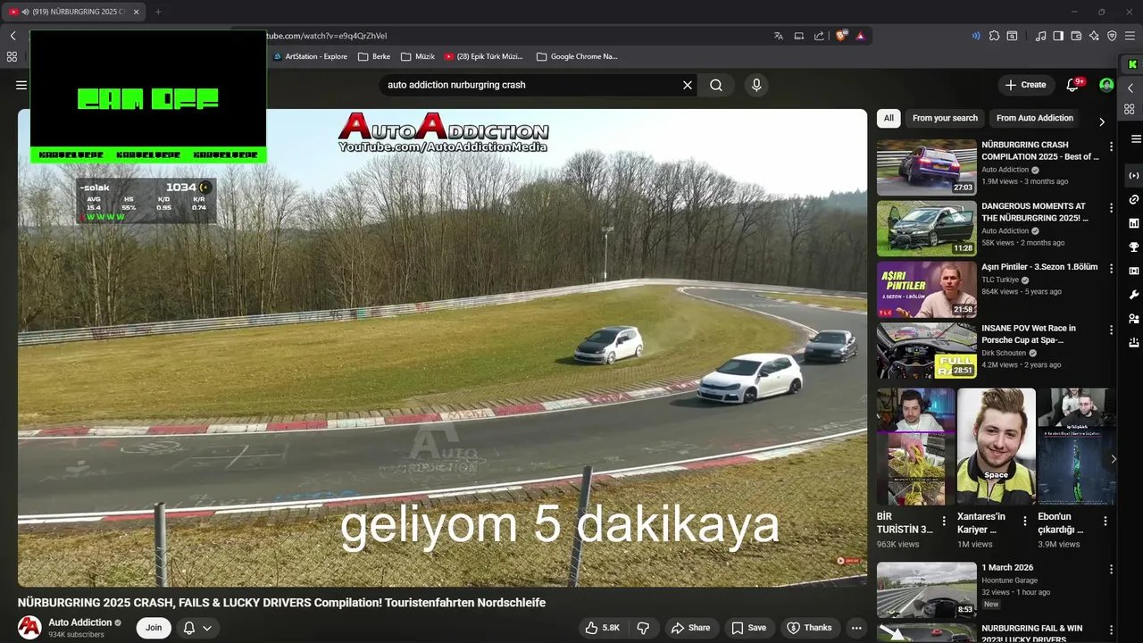Open 'INSANE POV Wet Race in Porsche Cup' title

(1030, 334)
